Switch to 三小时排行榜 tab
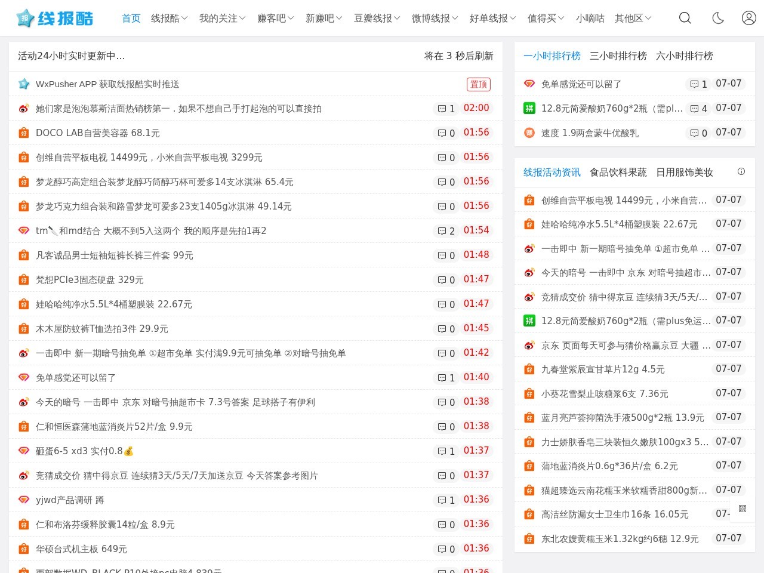This screenshot has height=573, width=764. [x=618, y=56]
